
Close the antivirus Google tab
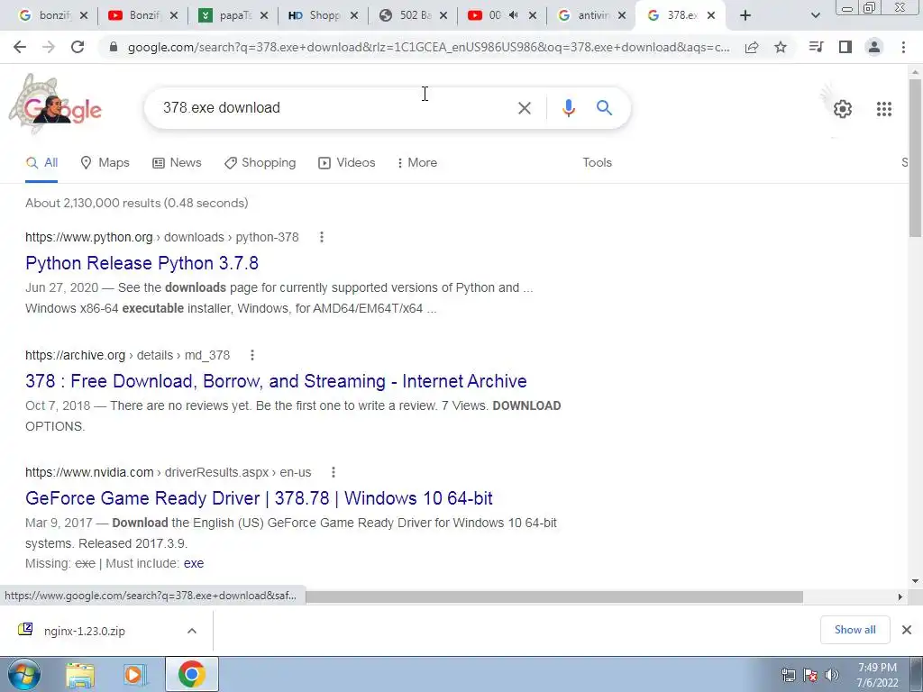[x=622, y=16]
